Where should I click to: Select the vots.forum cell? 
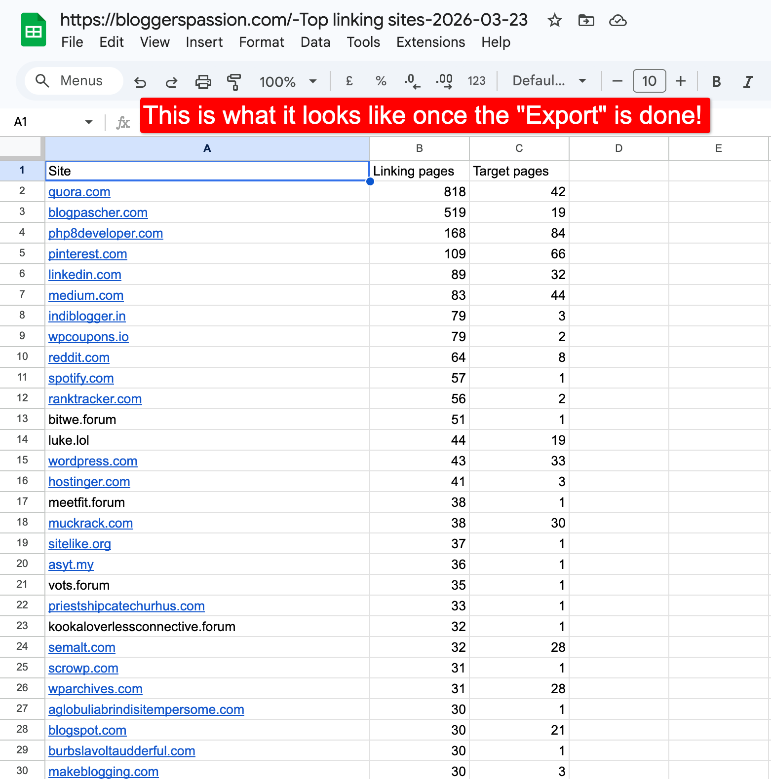(x=207, y=585)
